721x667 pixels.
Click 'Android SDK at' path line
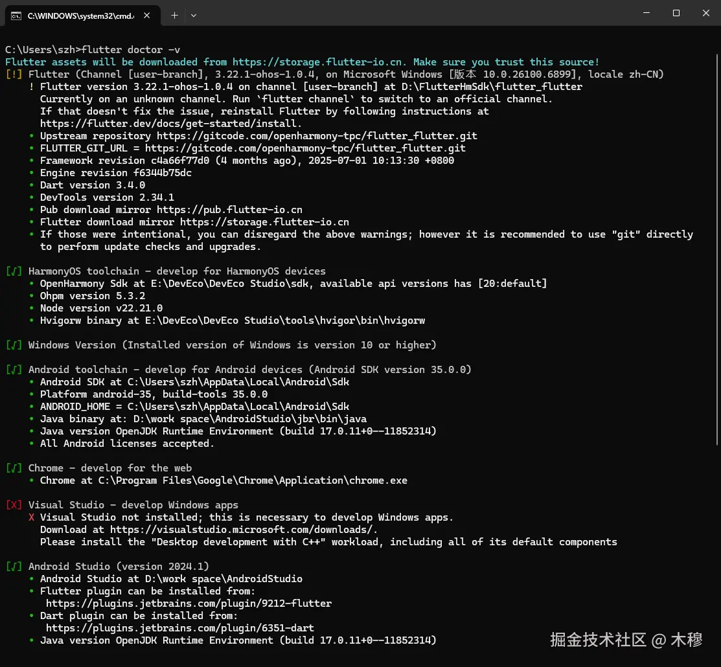pos(194,382)
